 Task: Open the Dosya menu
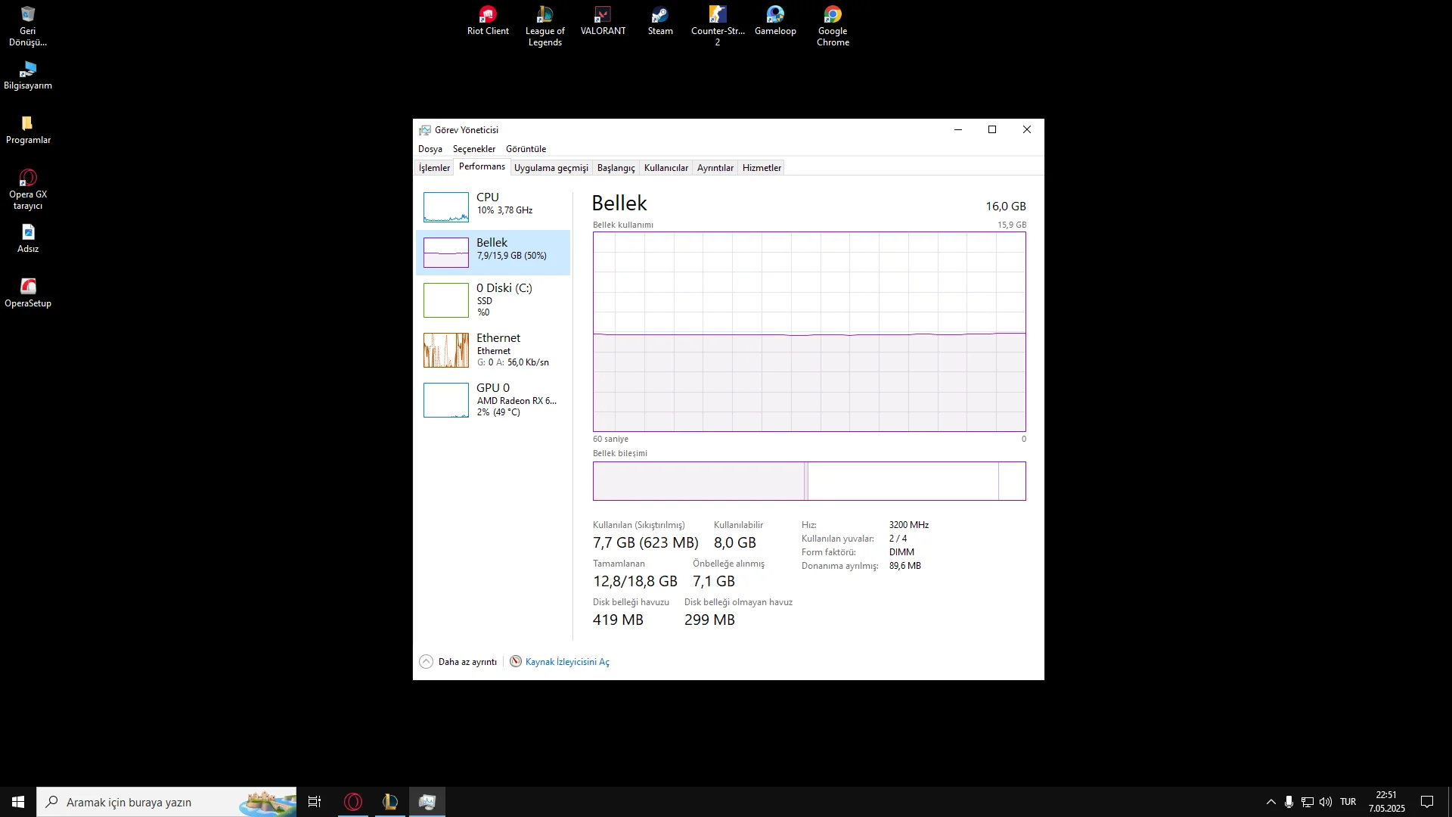(x=430, y=149)
